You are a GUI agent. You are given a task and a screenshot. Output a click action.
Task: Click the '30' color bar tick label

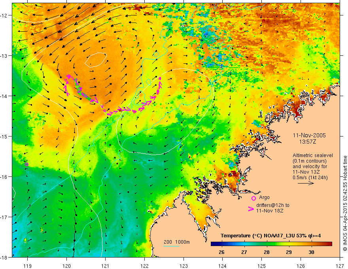click(x=311, y=252)
